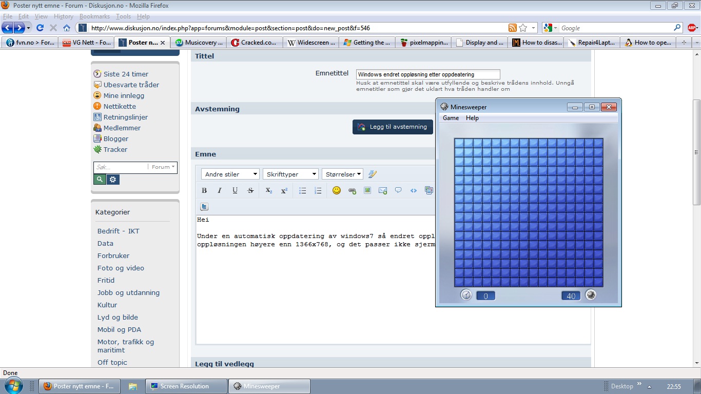701x394 pixels.
Task: Open the Skrifttyper font dropdown
Action: 290,174
